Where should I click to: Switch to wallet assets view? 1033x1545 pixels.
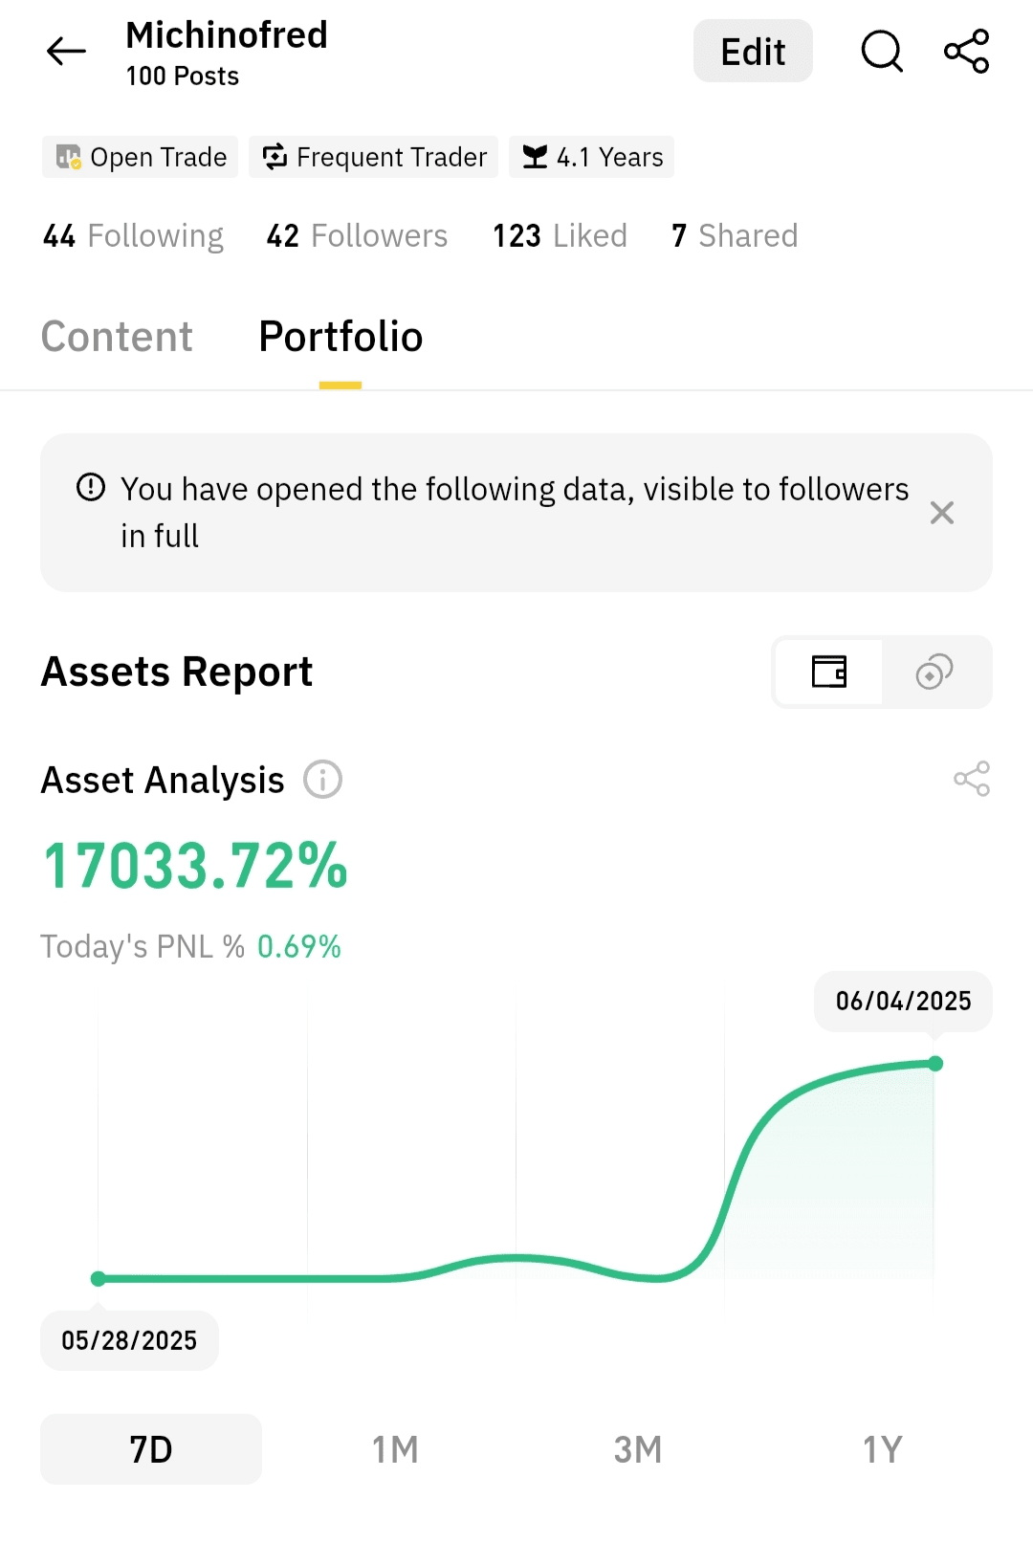[x=828, y=672]
